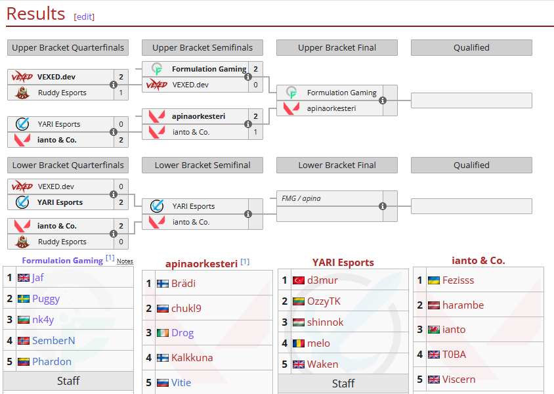
Task: Open player page for SemberN
Action: pyautogui.click(x=53, y=341)
